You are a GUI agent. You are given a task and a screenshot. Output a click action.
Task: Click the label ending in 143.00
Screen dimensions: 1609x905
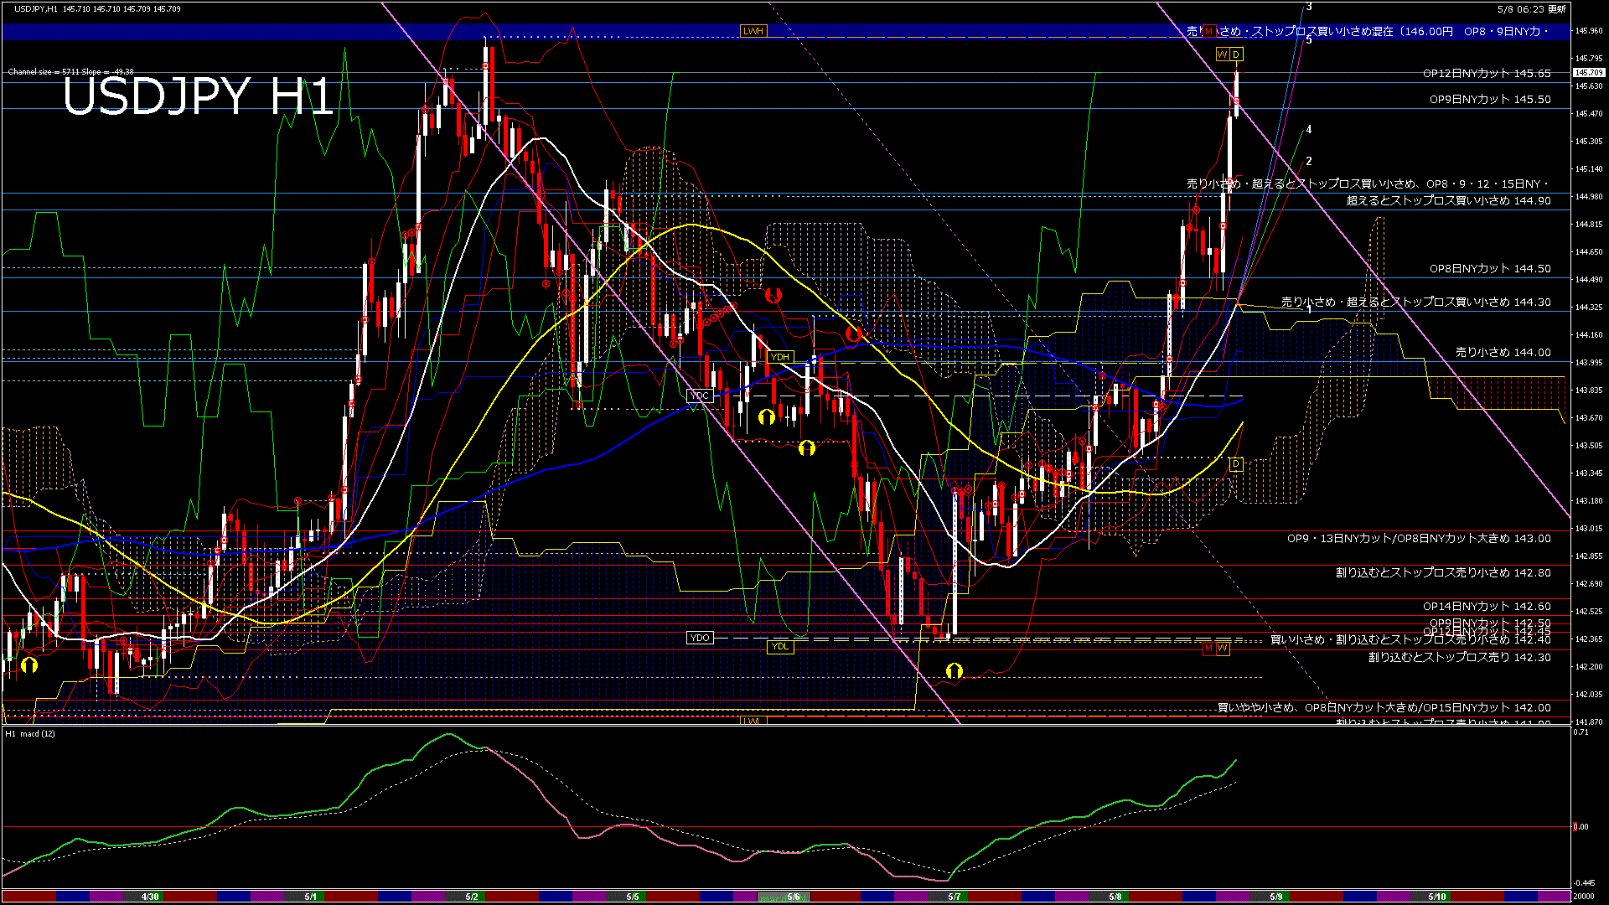point(1419,539)
